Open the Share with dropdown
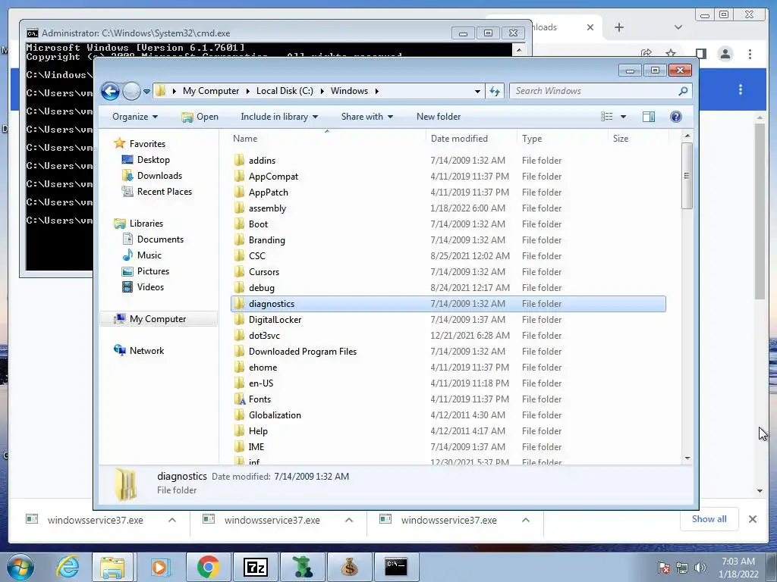This screenshot has width=777, height=582. (367, 117)
